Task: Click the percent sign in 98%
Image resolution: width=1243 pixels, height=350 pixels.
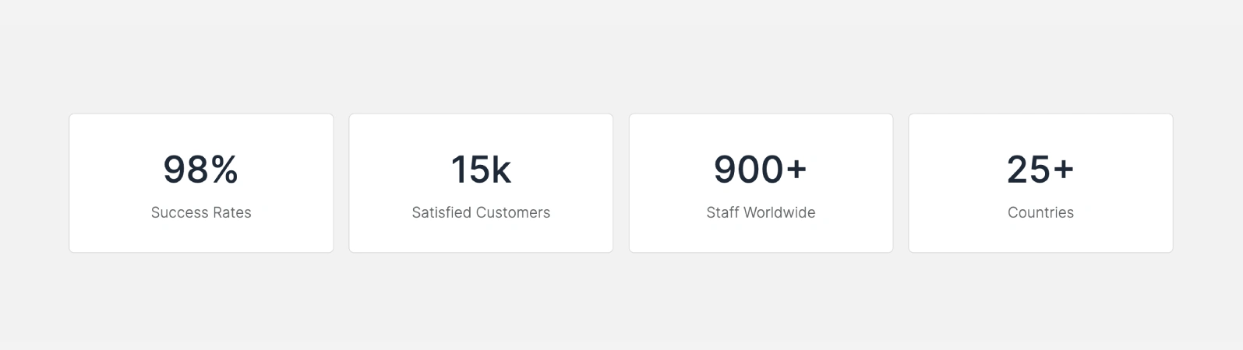Action: (224, 170)
